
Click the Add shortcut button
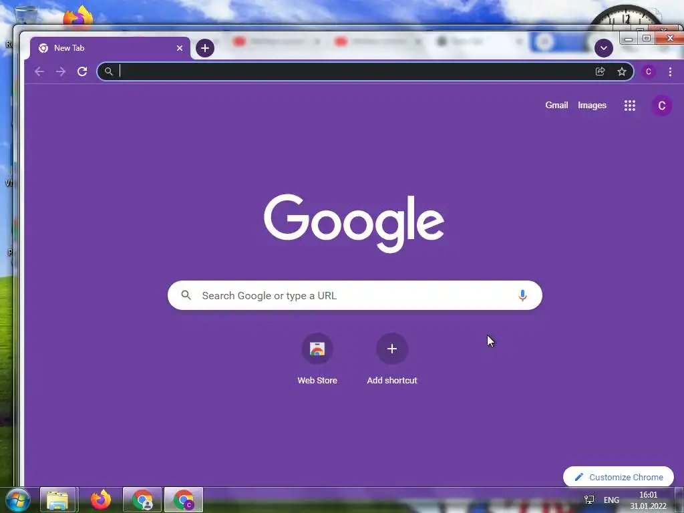tap(391, 359)
